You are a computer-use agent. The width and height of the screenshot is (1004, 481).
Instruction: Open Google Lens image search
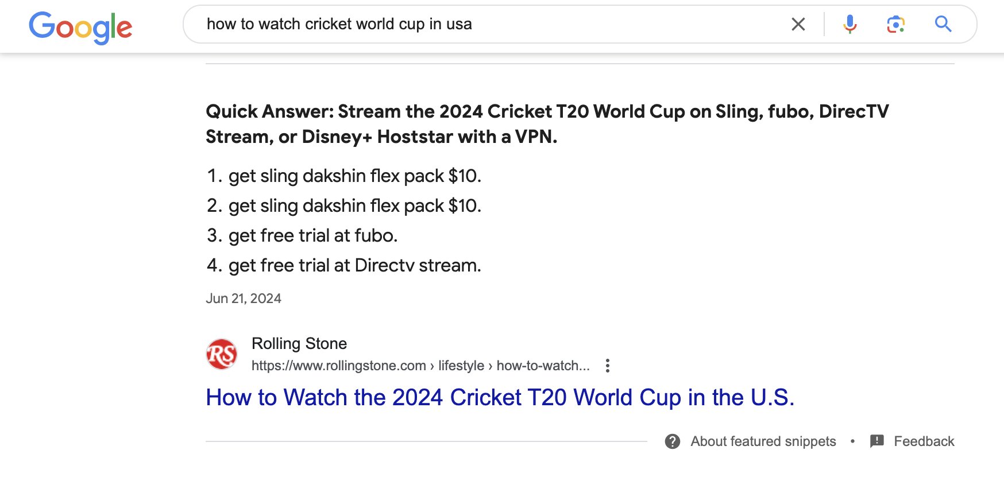tap(895, 24)
